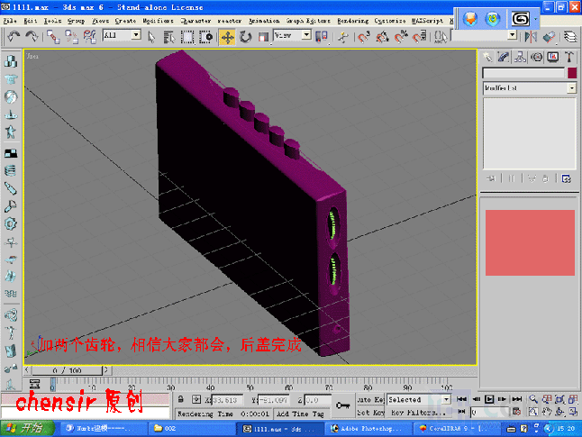Open the Animation menu
The height and width of the screenshot is (437, 582).
[264, 21]
